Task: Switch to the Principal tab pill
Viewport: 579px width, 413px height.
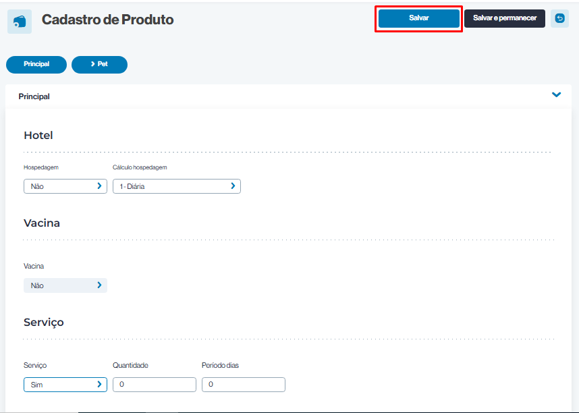Action: point(36,64)
